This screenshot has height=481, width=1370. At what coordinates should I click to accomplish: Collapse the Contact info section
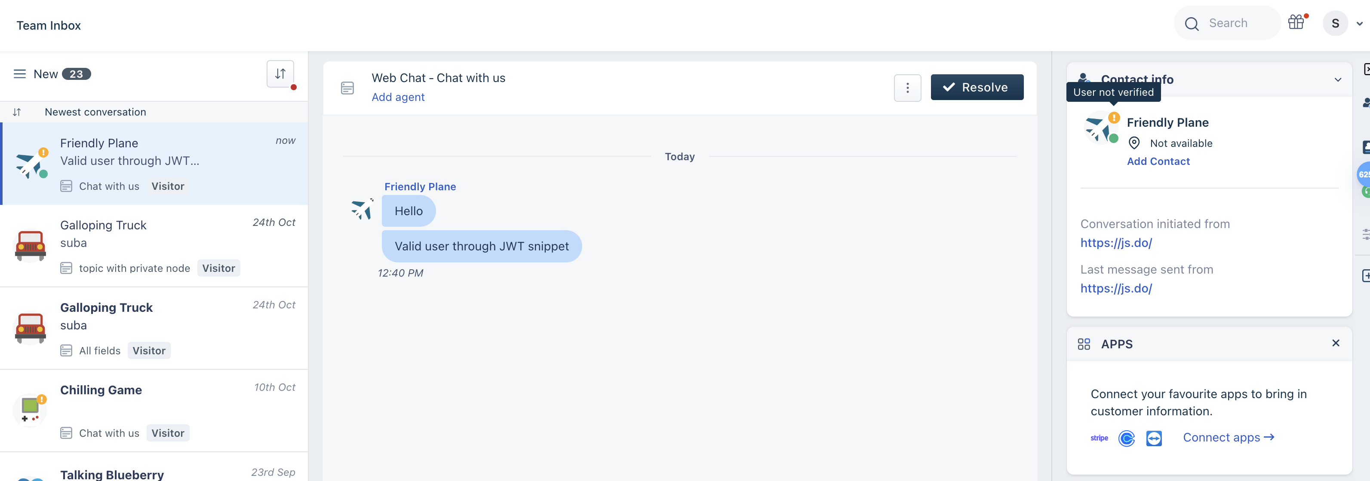tap(1338, 79)
